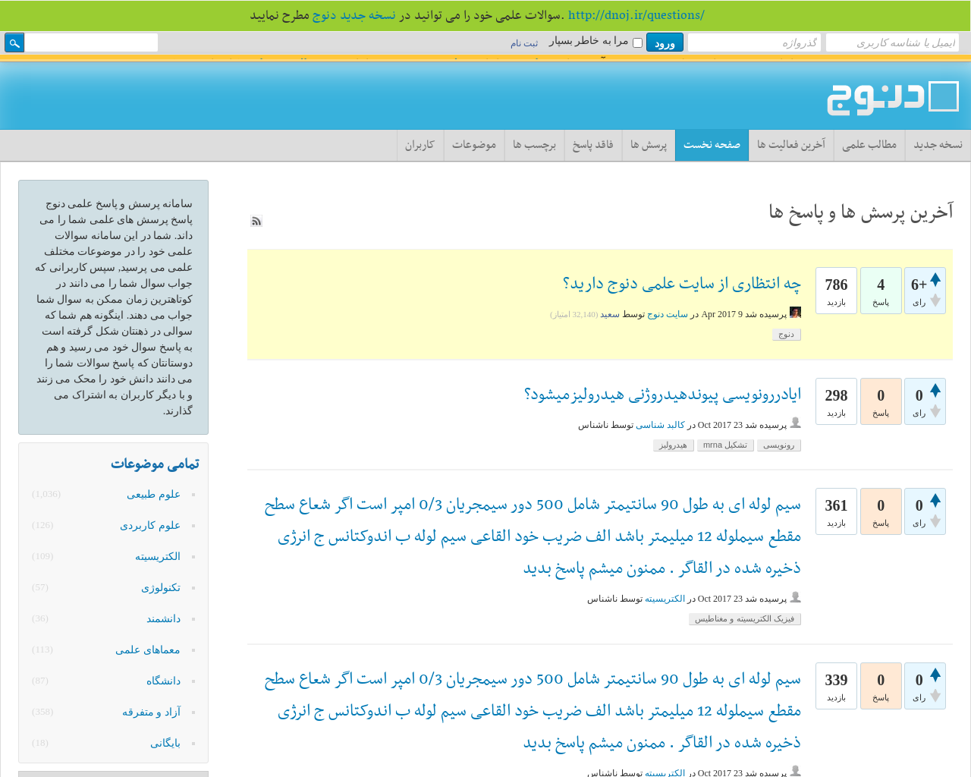This screenshot has height=777, width=971.
Task: Open the هیدرولیز tag
Action: (673, 444)
